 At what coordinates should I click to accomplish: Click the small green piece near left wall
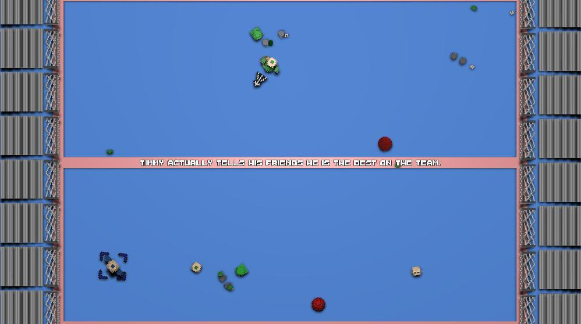(x=109, y=152)
